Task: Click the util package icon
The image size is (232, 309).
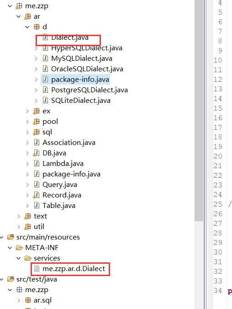Action: click(27, 227)
